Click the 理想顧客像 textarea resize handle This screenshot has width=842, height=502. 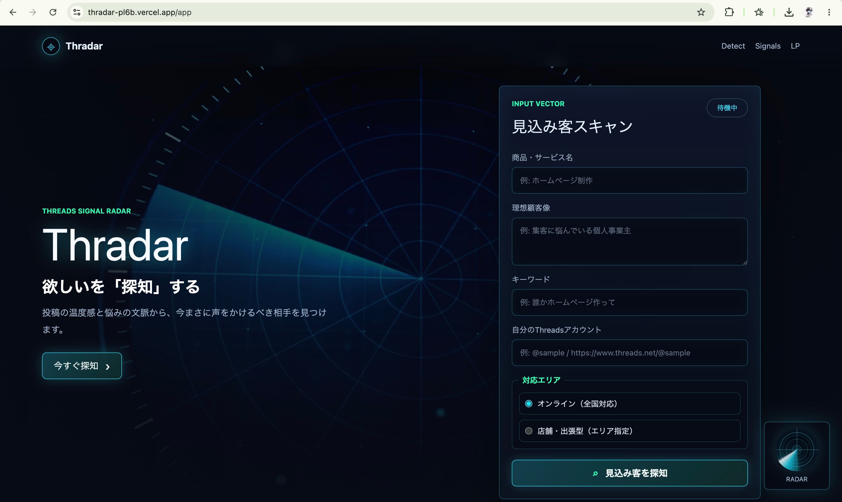point(745,262)
